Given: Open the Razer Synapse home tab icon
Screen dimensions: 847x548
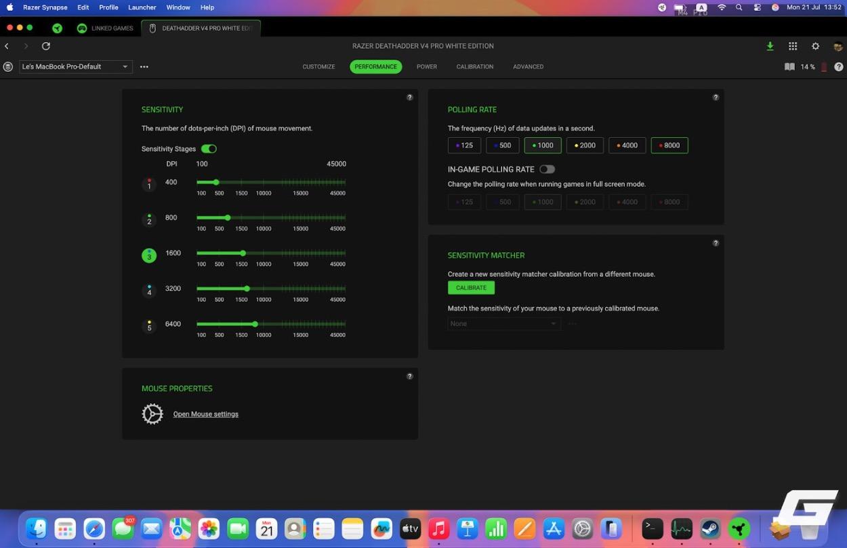Looking at the screenshot, I should point(58,28).
